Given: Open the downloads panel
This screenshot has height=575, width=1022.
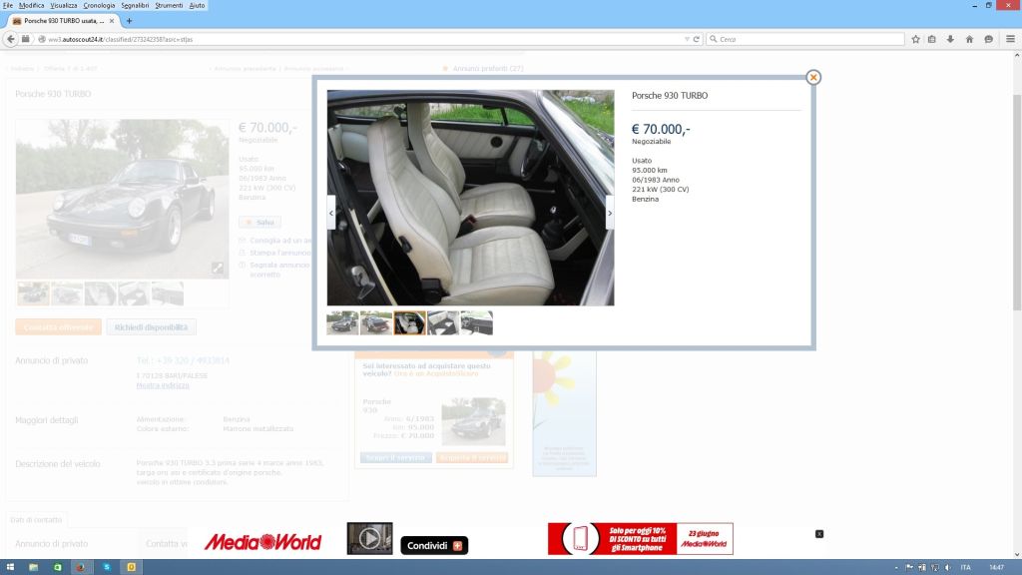Looking at the screenshot, I should coord(950,39).
